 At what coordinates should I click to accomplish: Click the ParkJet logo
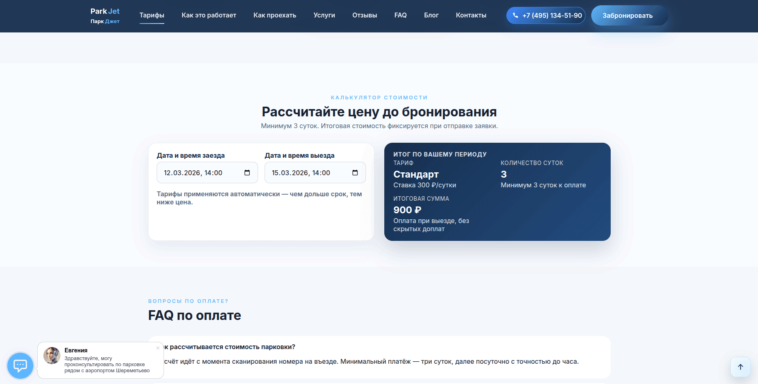tap(105, 16)
